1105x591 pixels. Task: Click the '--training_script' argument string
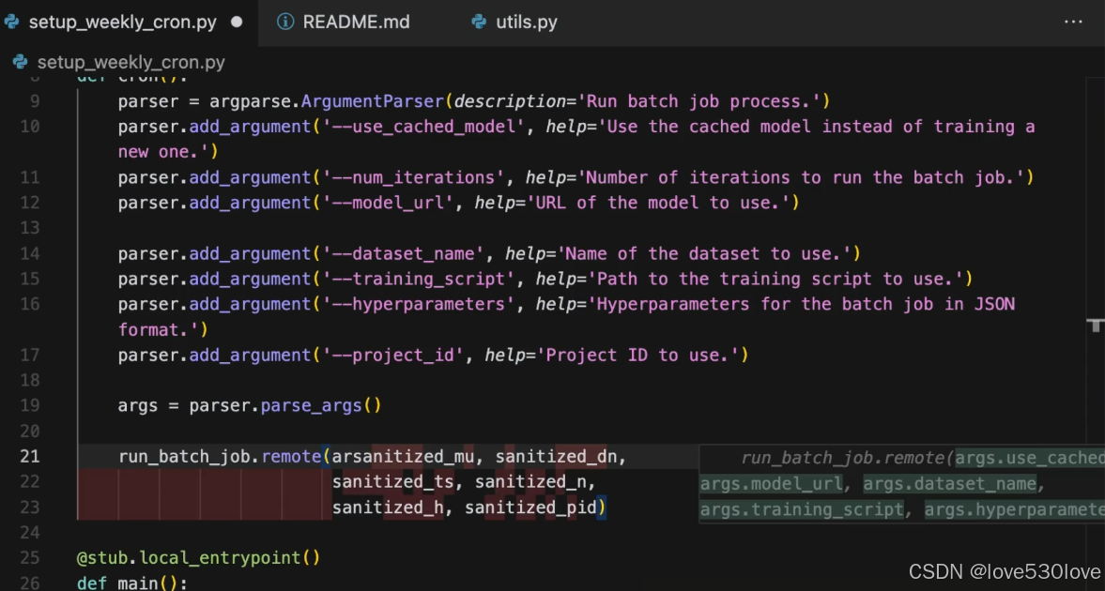point(419,279)
